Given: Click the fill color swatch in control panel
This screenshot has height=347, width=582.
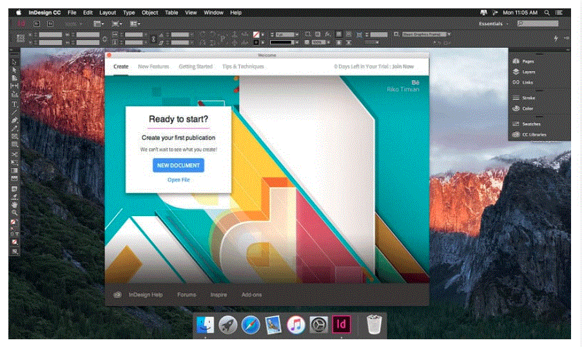Looking at the screenshot, I should (x=256, y=35).
